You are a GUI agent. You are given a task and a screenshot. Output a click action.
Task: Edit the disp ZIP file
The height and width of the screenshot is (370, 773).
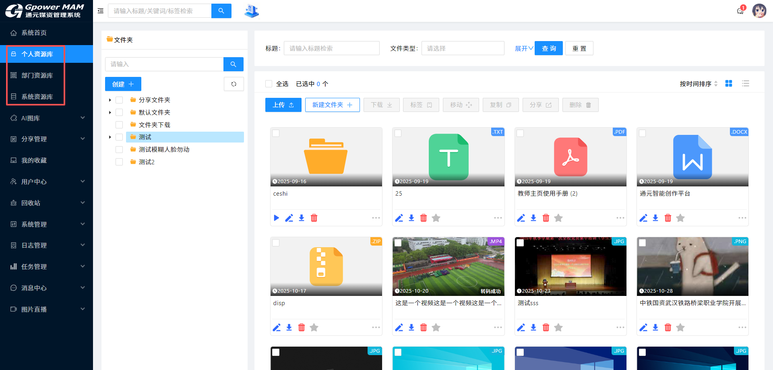coord(277,327)
